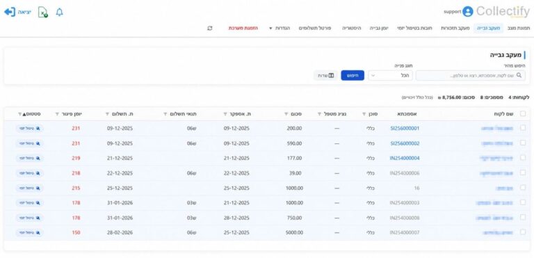
Task: Open status badge for SI256000001 row
Action: click(x=30, y=129)
